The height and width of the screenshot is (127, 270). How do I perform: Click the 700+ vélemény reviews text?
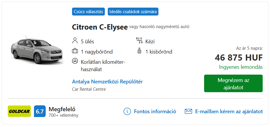[x=63, y=115]
